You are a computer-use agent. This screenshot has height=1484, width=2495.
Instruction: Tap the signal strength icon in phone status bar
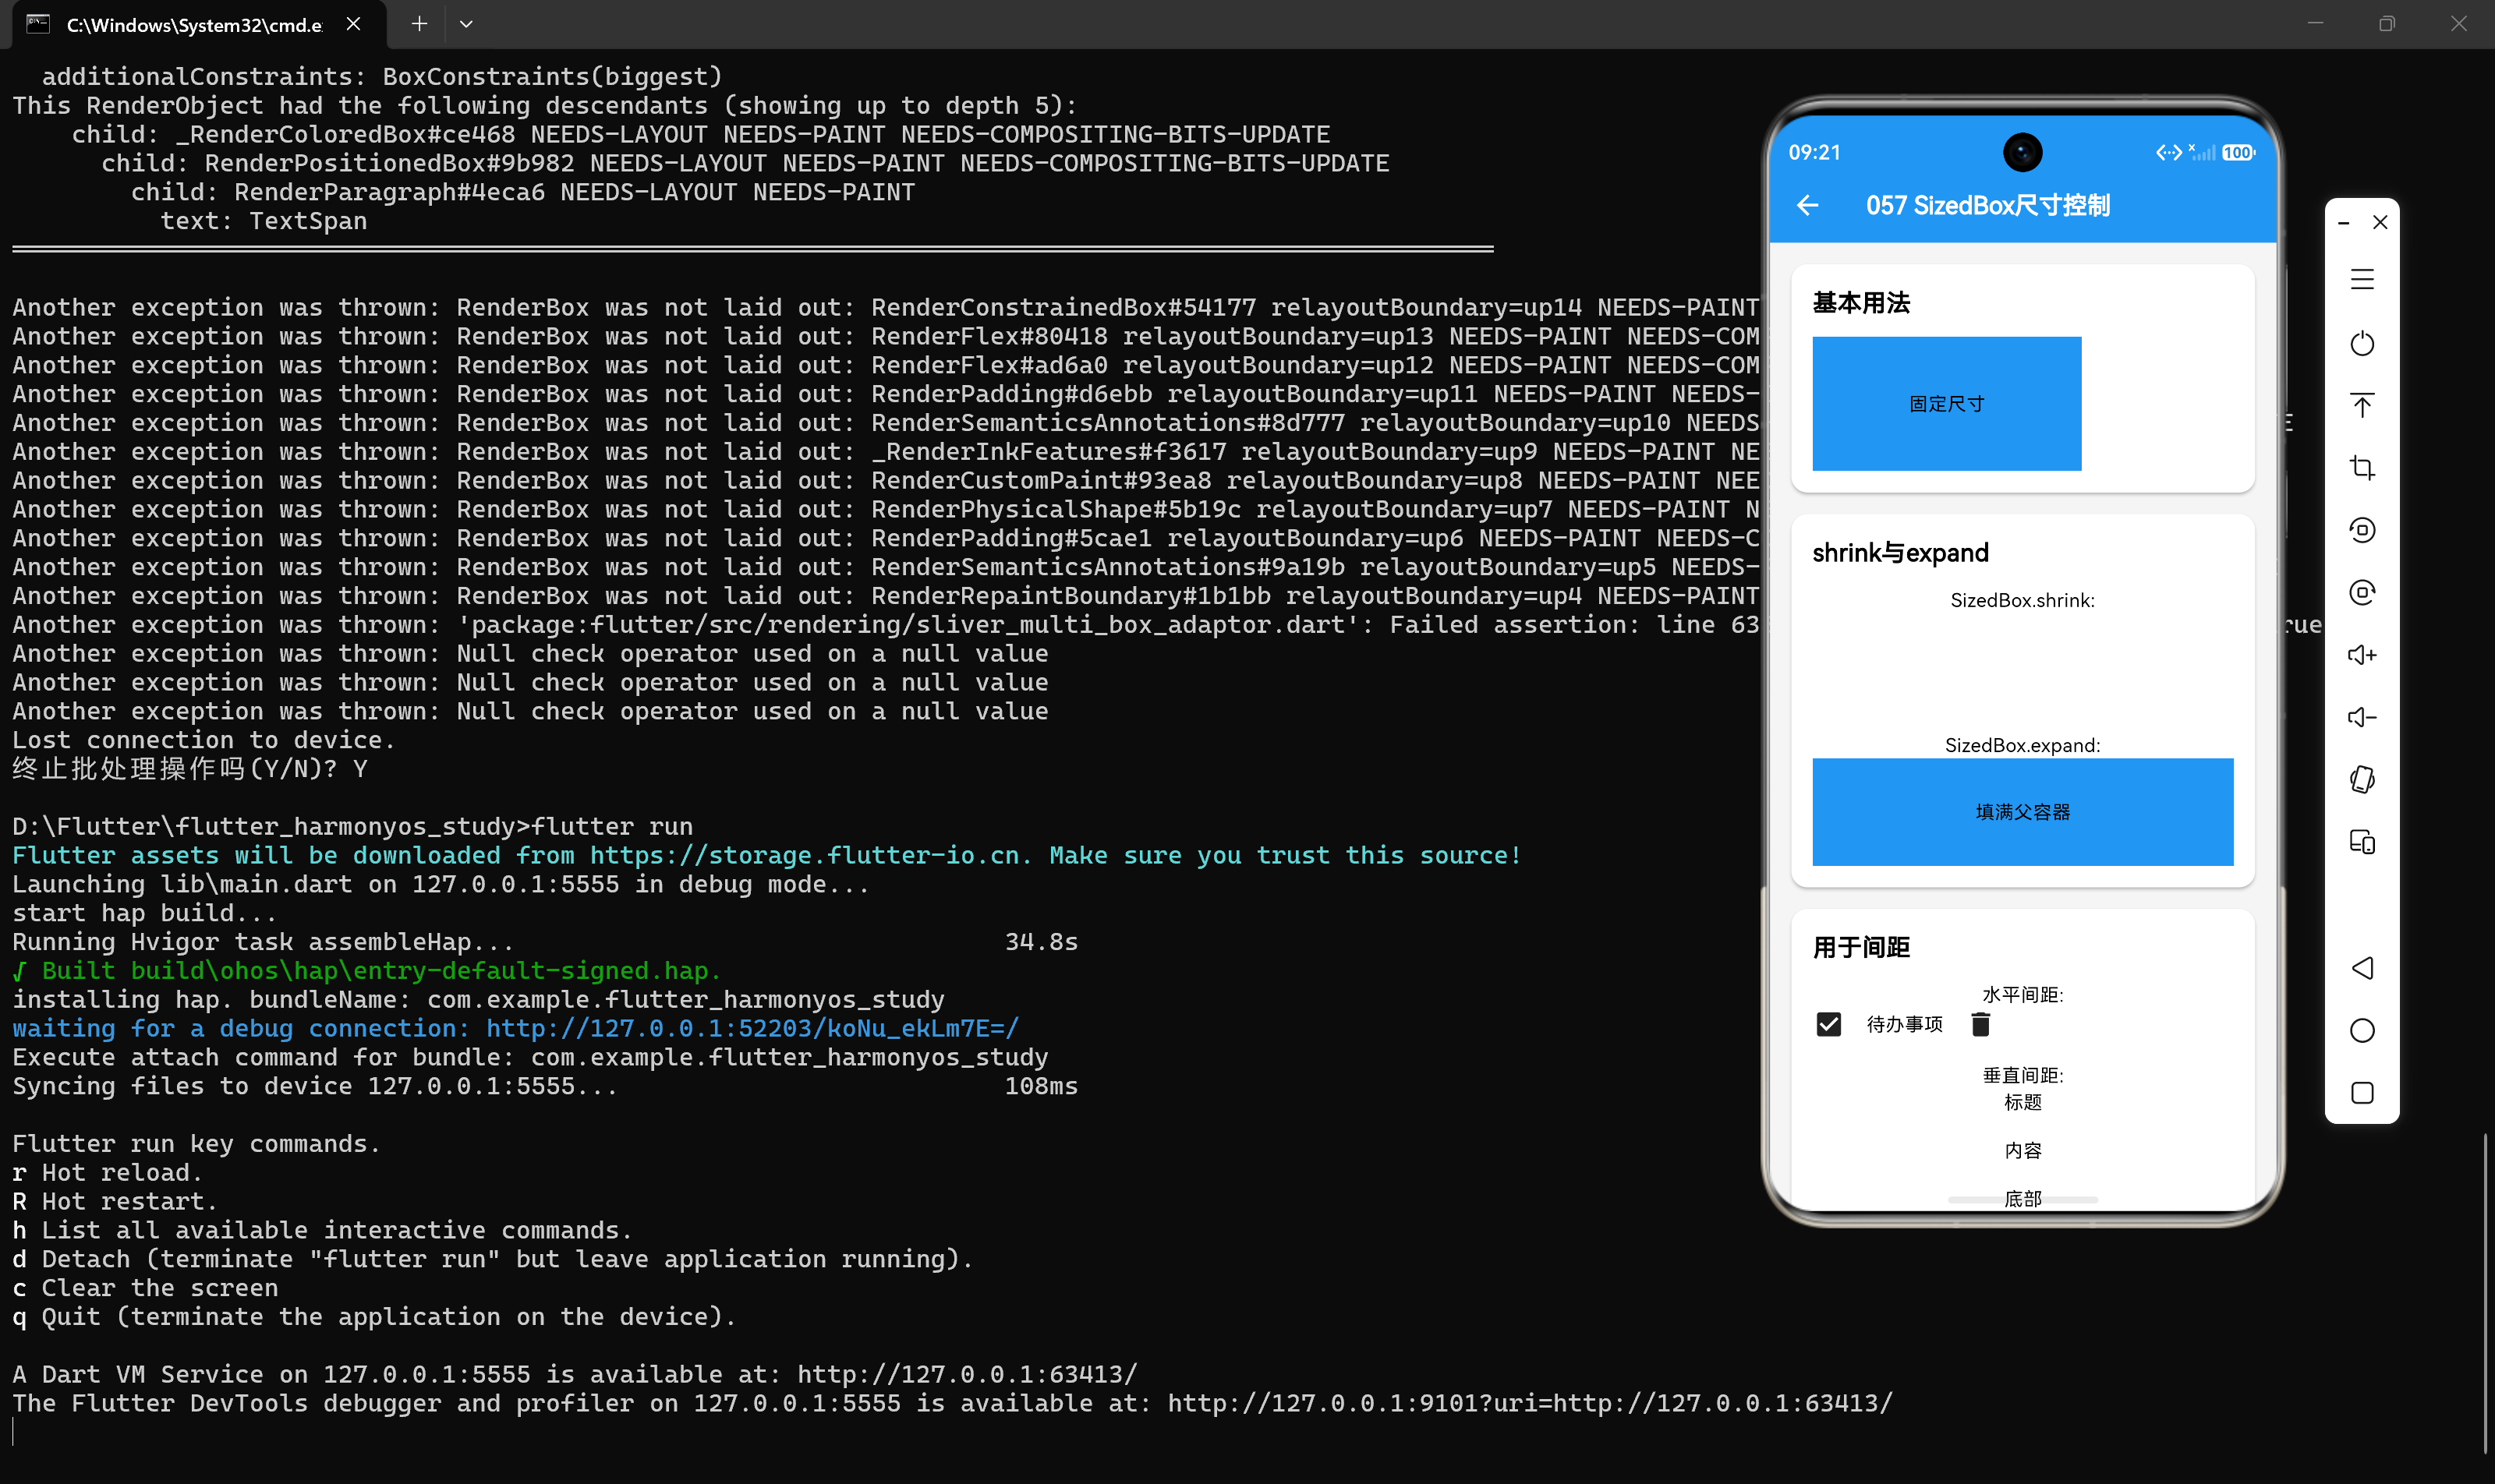(2202, 153)
